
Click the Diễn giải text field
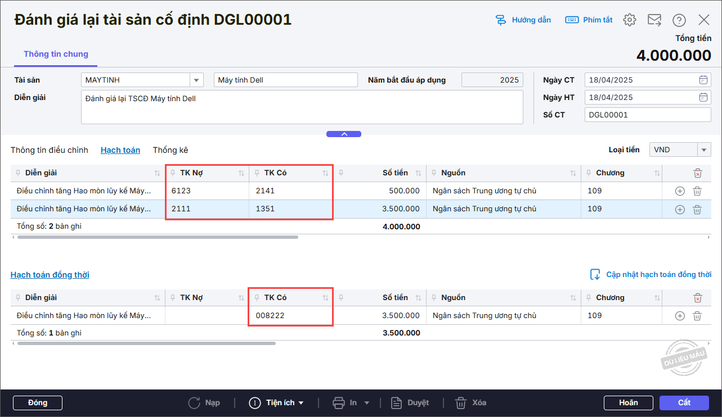pos(302,107)
